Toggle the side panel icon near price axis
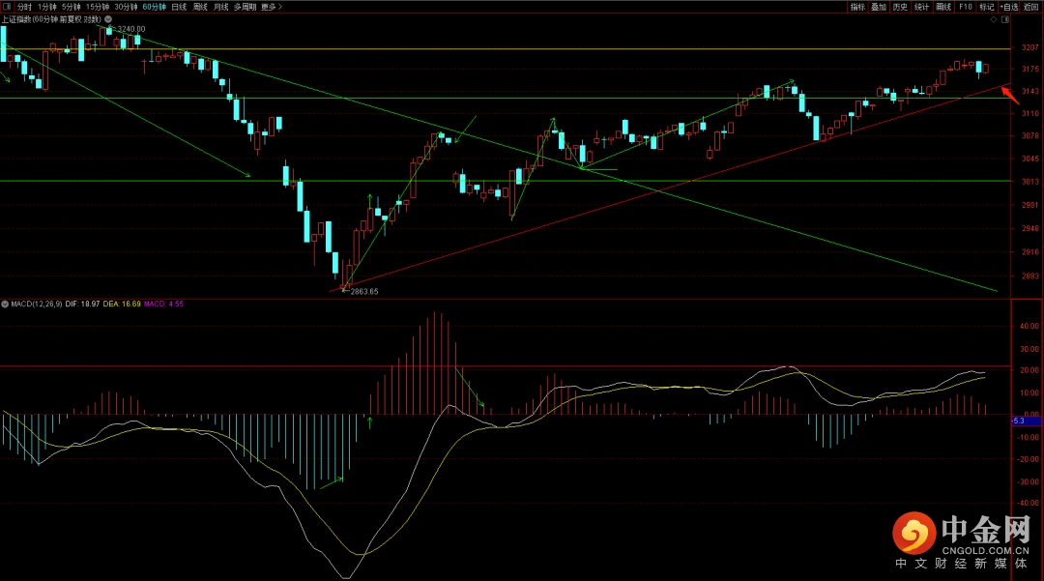Screen dimensions: 1044x581 [x=1005, y=19]
